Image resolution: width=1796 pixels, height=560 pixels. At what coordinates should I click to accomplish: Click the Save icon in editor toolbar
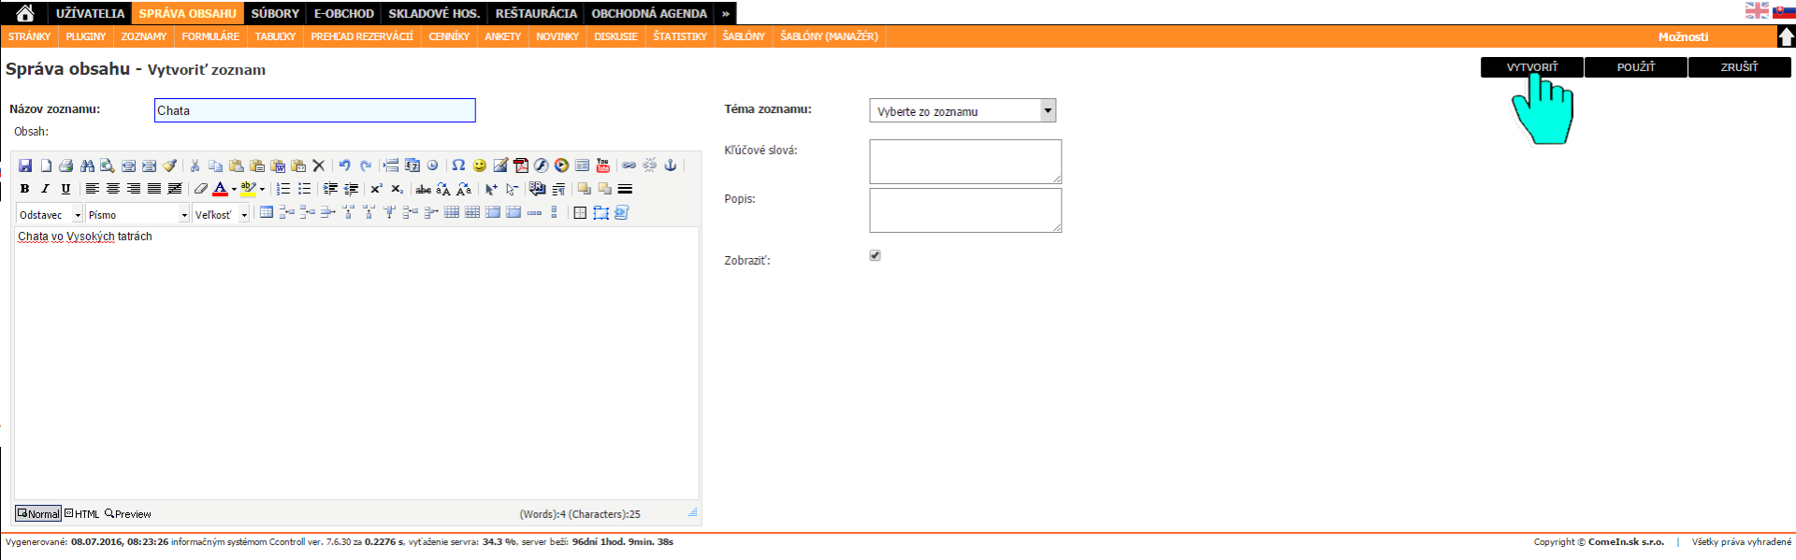[x=25, y=165]
